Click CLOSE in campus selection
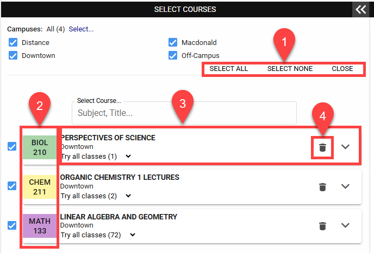 point(342,69)
